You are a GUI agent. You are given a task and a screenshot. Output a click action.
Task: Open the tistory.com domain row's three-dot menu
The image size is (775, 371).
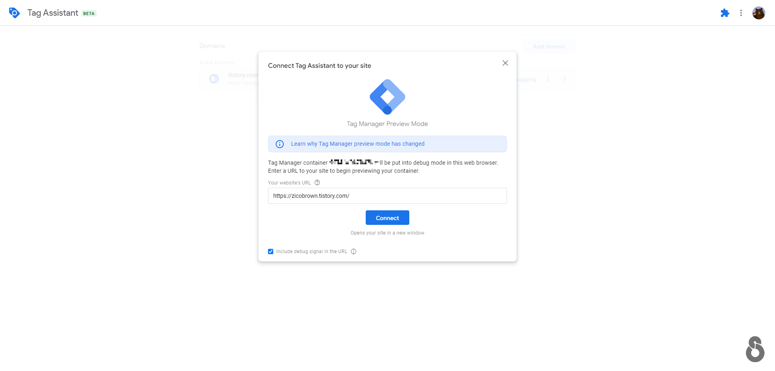click(x=548, y=79)
